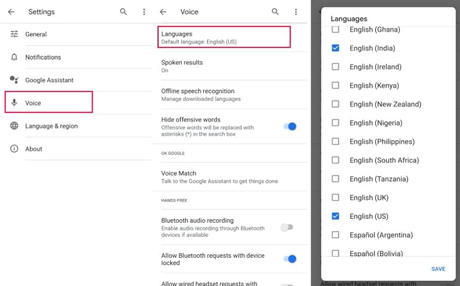Tap the Notifications bell icon
This screenshot has height=286, width=460.
click(x=14, y=57)
